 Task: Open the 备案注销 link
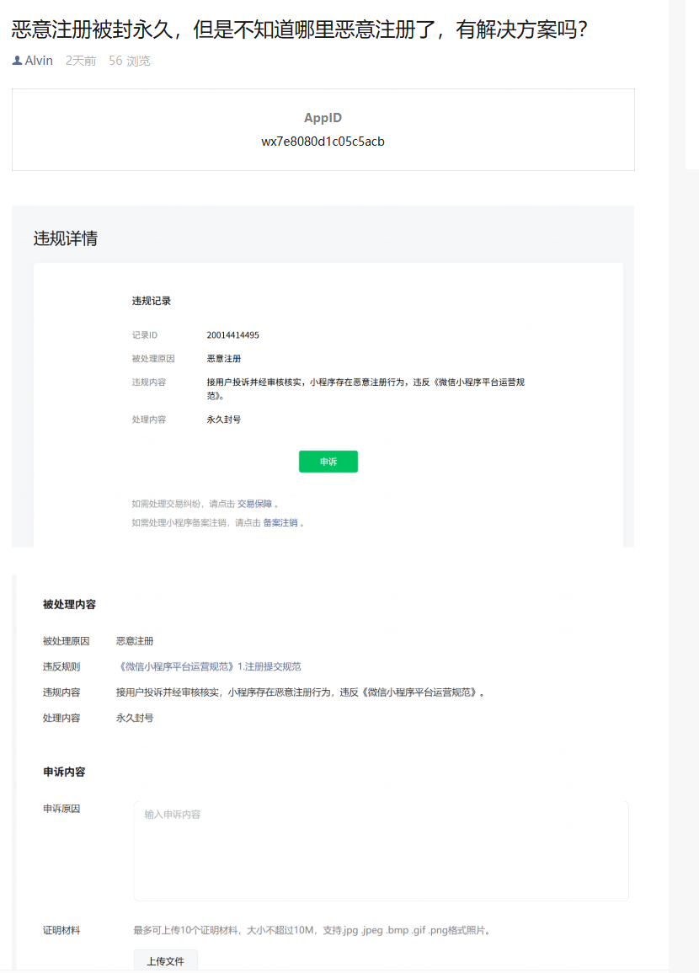280,522
